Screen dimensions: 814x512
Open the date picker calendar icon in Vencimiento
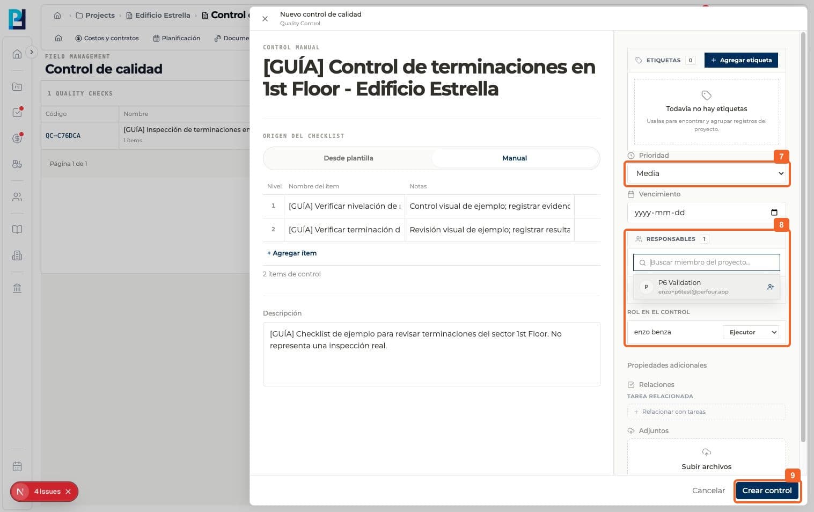click(x=774, y=213)
